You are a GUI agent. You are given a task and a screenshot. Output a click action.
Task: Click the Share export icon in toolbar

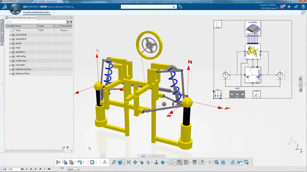105,162
